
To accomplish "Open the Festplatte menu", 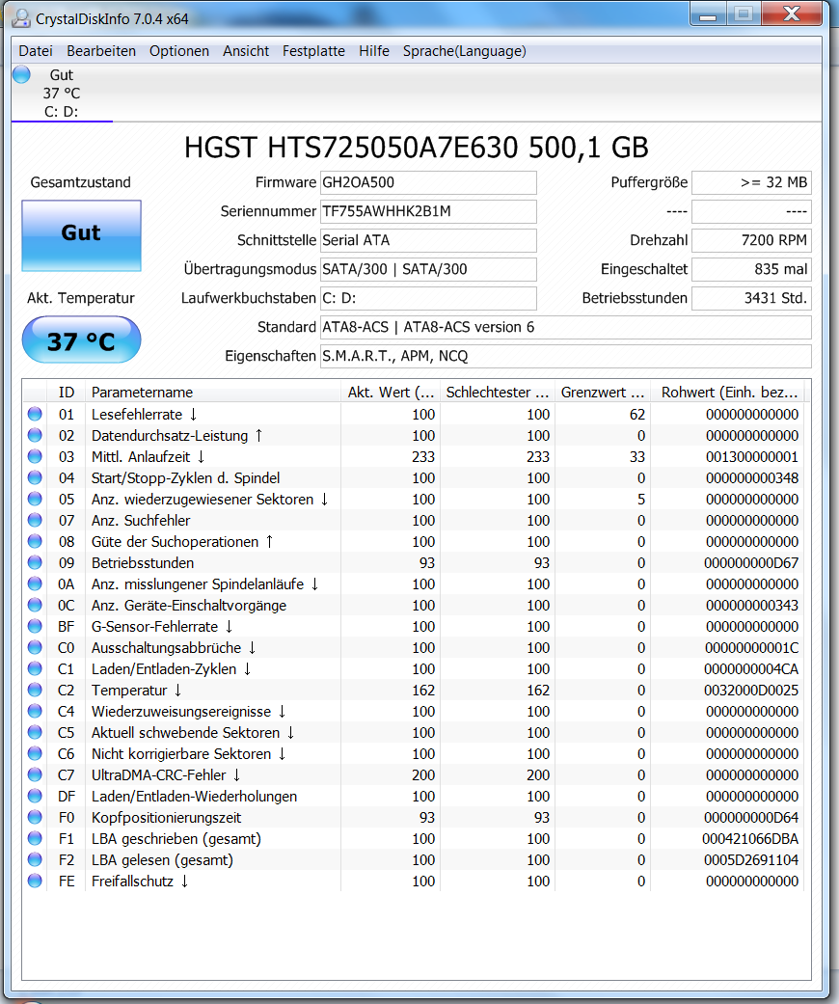I will tap(313, 51).
